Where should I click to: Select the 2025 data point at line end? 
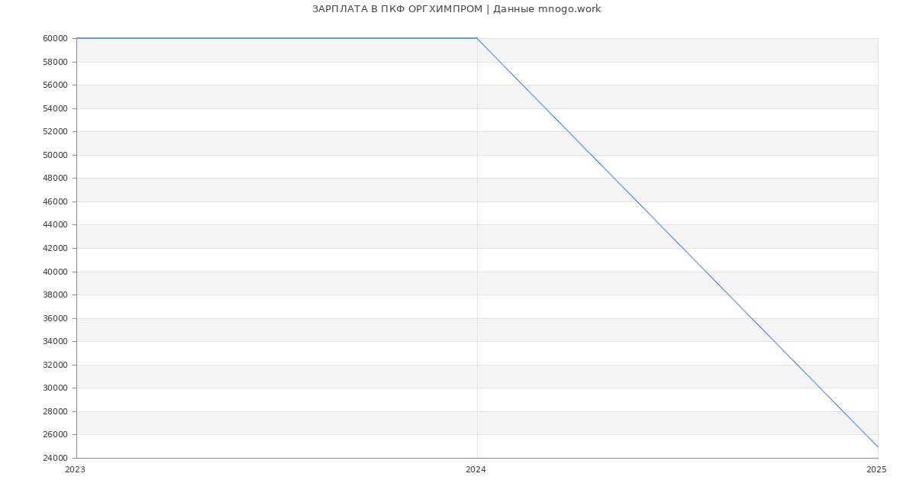tap(878, 446)
